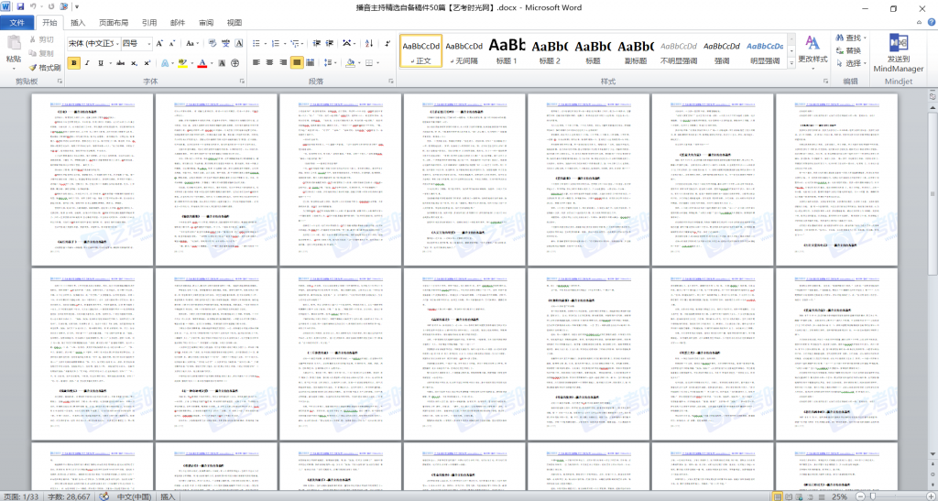Click the Format Painter (格式刷) button
938x501 pixels.
tap(45, 67)
